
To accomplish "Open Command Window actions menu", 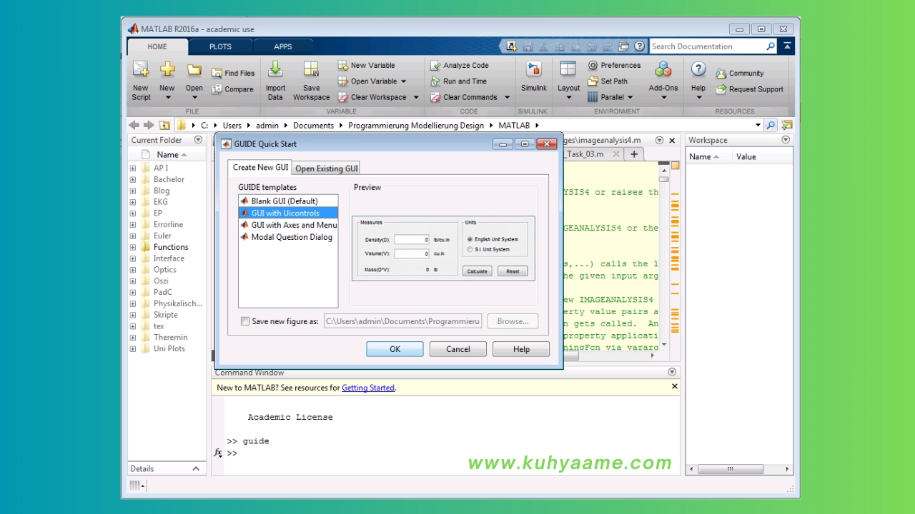I will (672, 372).
